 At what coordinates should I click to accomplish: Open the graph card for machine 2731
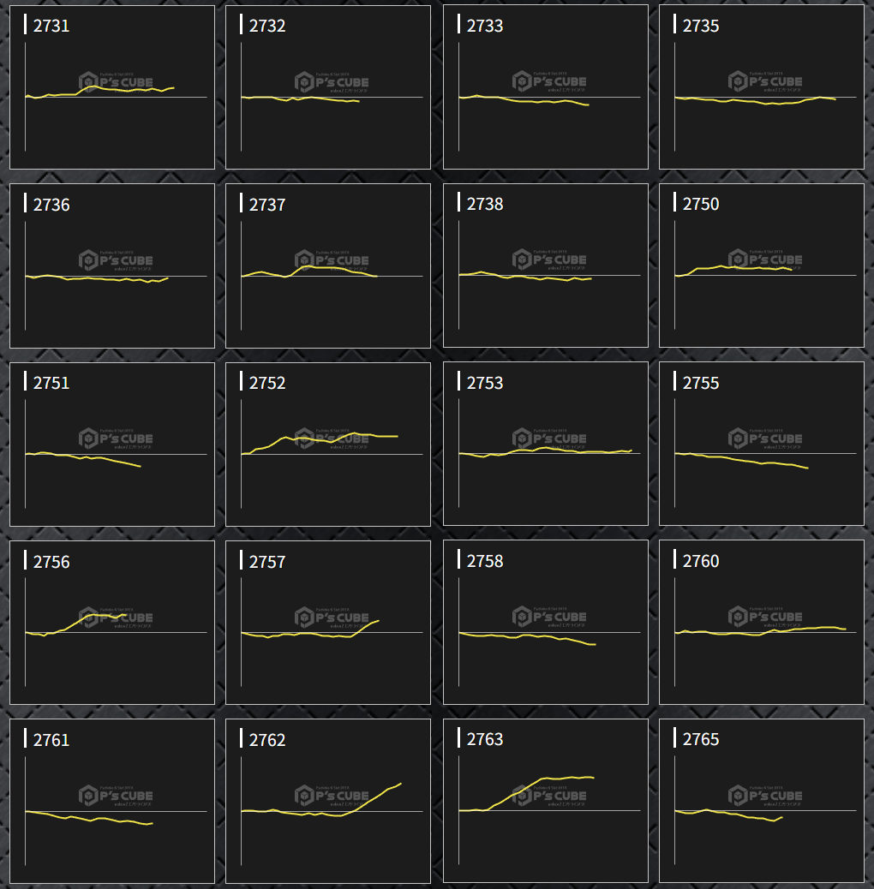pyautogui.click(x=112, y=87)
